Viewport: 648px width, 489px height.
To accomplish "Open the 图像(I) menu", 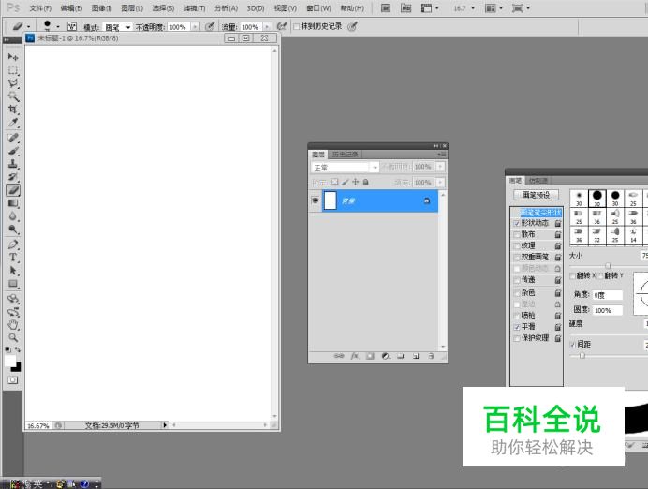I will tap(102, 8).
